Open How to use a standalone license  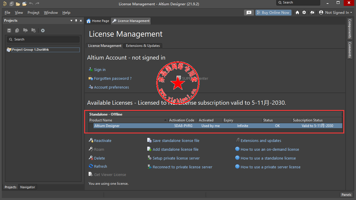[x=268, y=158]
